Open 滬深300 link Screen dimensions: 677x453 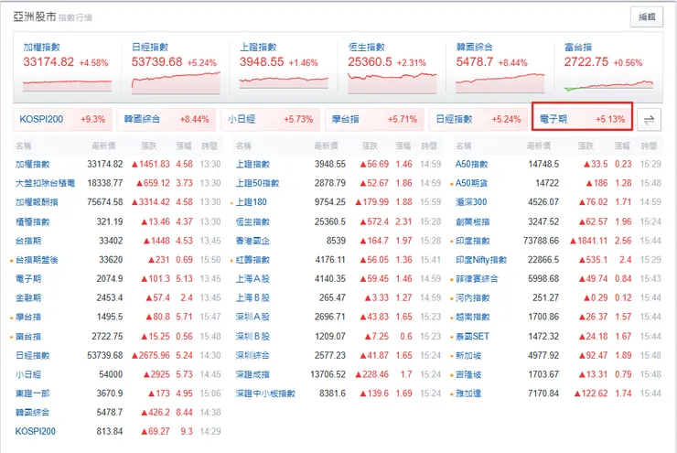pyautogui.click(x=471, y=202)
